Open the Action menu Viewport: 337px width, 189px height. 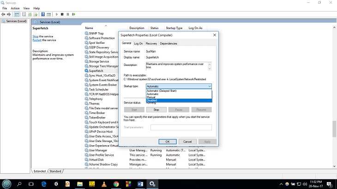pos(15,8)
